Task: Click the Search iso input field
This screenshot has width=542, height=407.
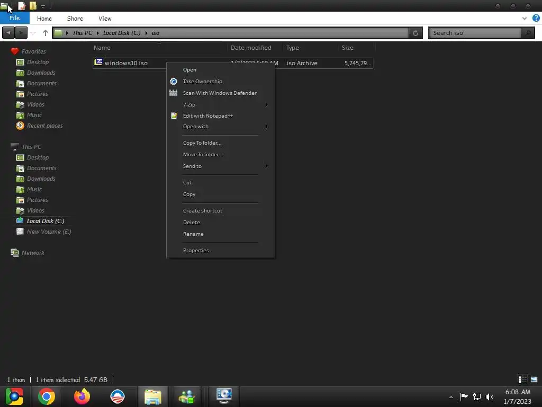Action: click(x=475, y=33)
